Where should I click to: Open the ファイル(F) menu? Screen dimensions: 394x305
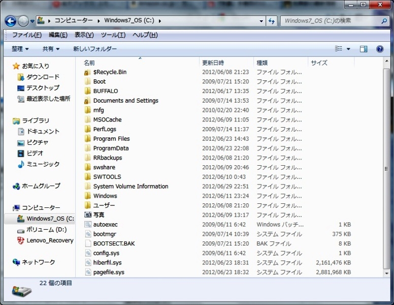point(27,35)
